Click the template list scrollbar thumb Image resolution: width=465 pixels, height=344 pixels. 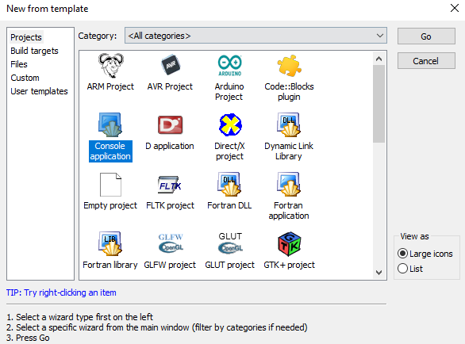pos(379,104)
